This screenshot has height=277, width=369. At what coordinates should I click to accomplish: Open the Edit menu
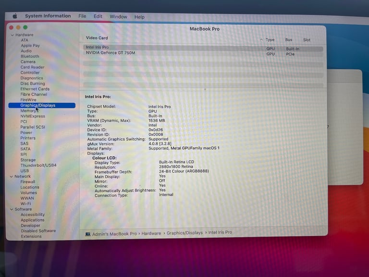tap(98, 16)
